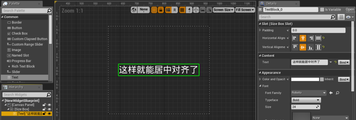Close the Palette tab
The image size is (356, 120).
[x=39, y=4]
